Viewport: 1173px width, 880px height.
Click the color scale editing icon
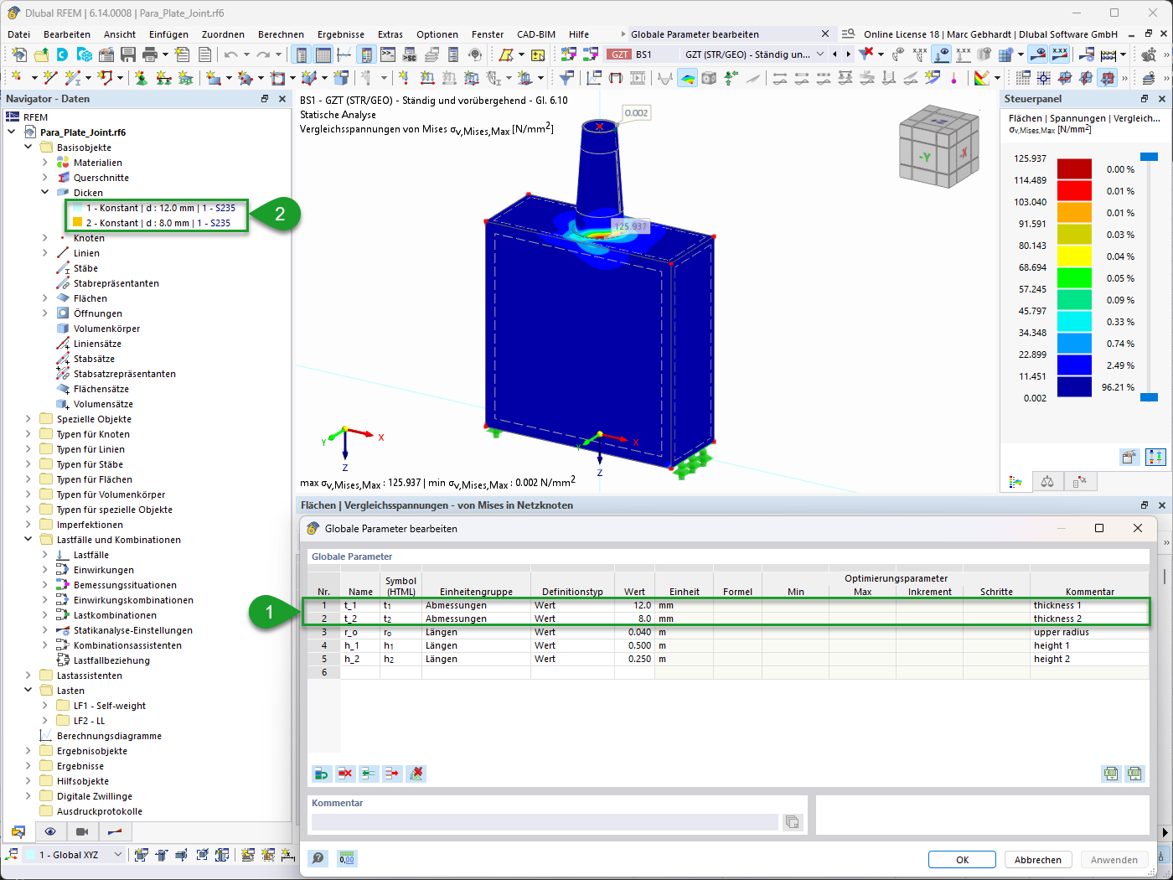pos(981,78)
